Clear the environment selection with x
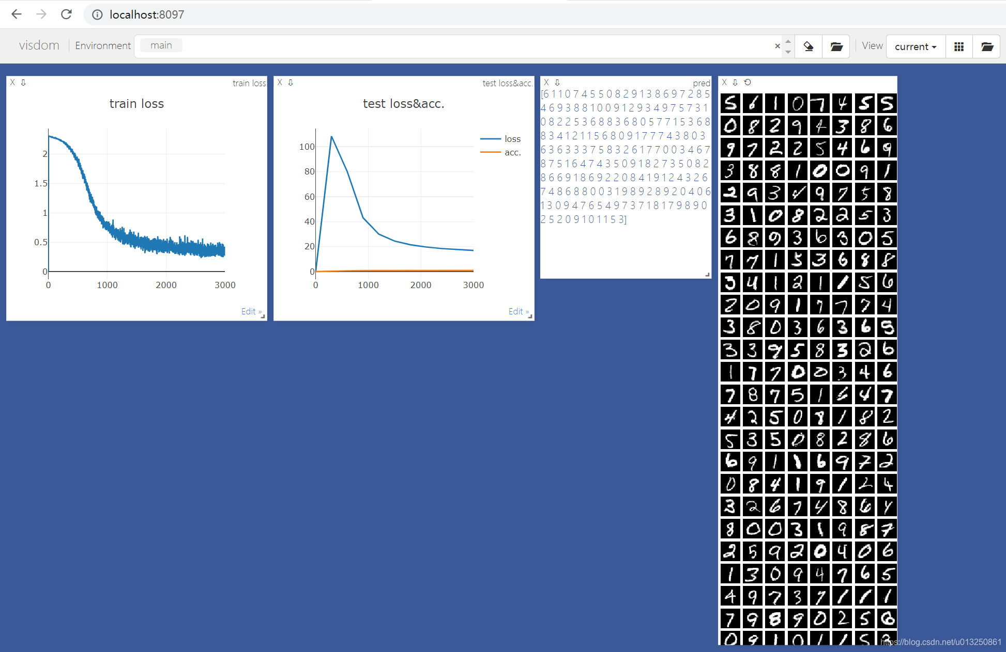Image resolution: width=1006 pixels, height=652 pixels. 777,46
